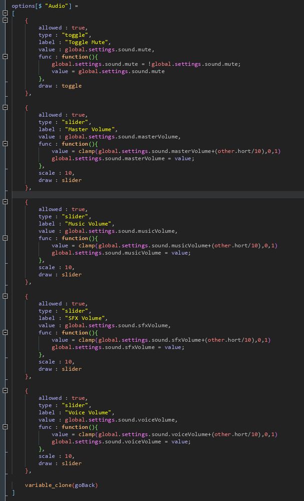304x501 pixels.
Task: Collapse the Toggle Mute func function fold
Action: pos(5,57)
